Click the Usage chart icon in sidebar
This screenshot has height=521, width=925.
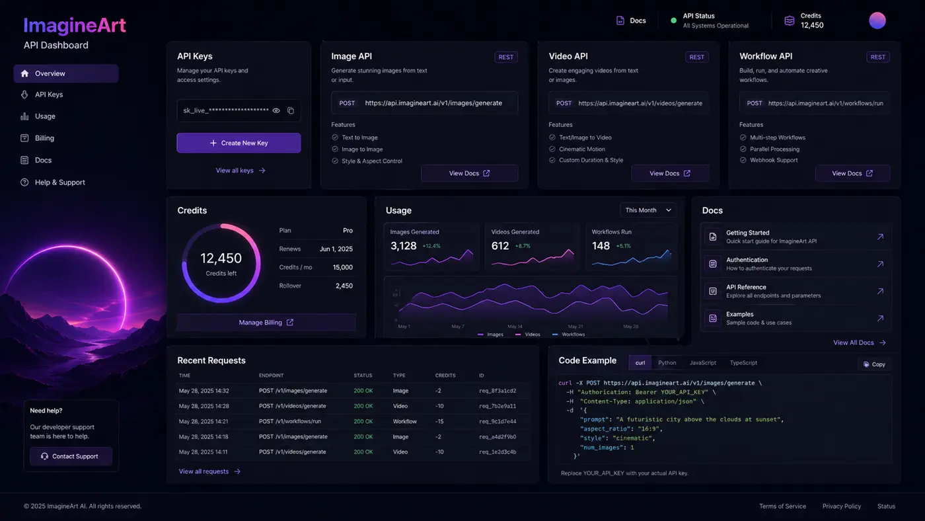pos(24,116)
